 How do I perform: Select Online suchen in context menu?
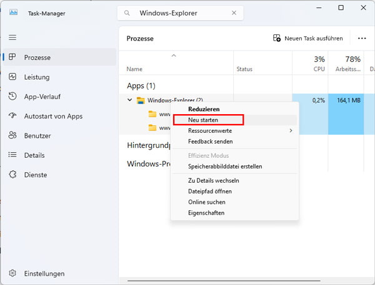234,202
